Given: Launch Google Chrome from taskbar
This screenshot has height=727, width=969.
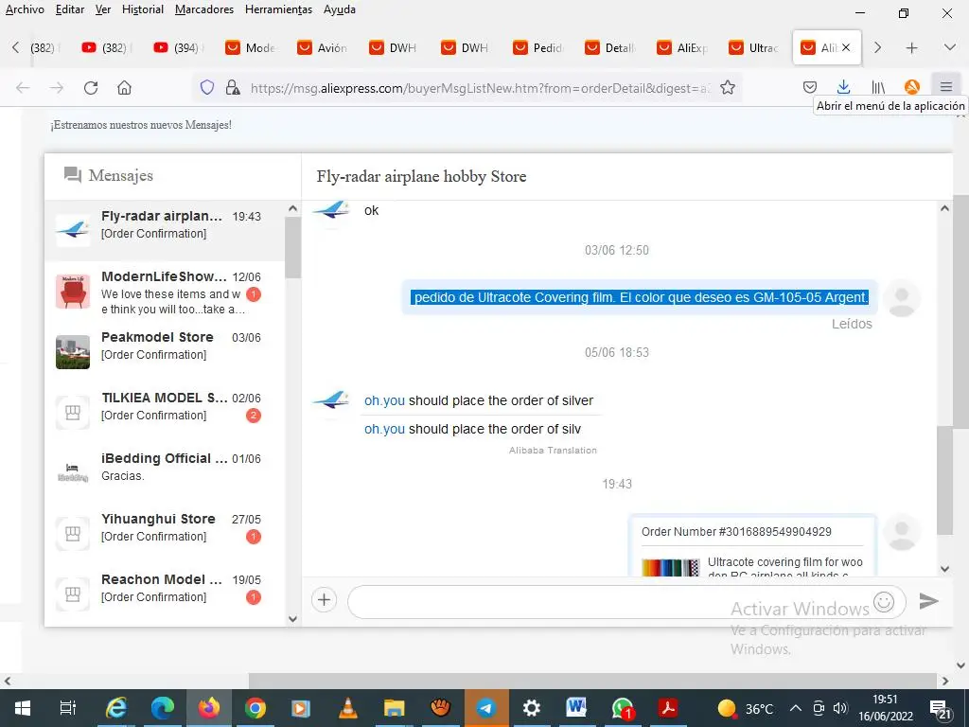Looking at the screenshot, I should pyautogui.click(x=255, y=708).
